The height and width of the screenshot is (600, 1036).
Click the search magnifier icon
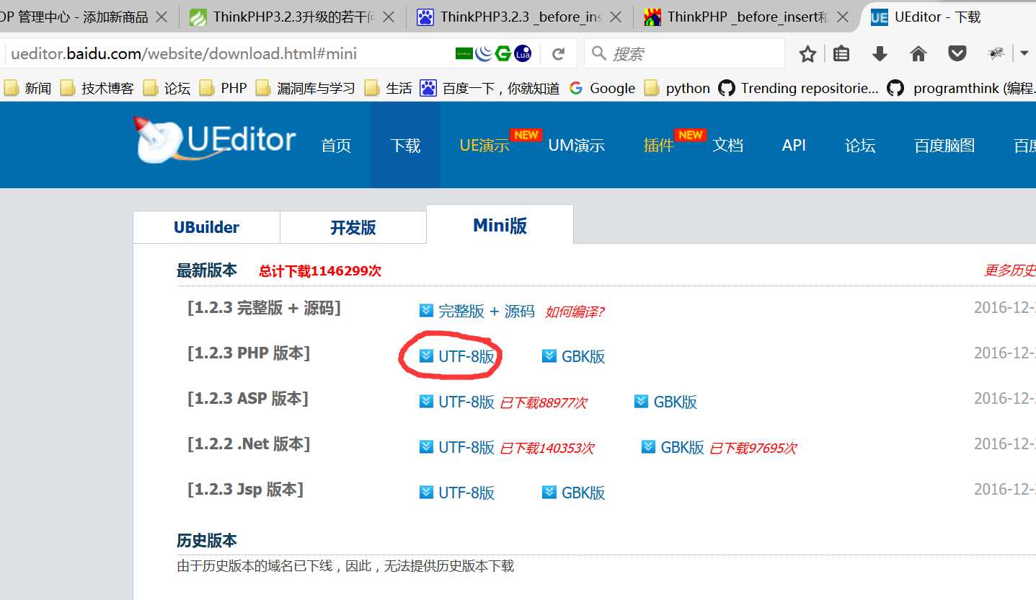[x=599, y=53]
